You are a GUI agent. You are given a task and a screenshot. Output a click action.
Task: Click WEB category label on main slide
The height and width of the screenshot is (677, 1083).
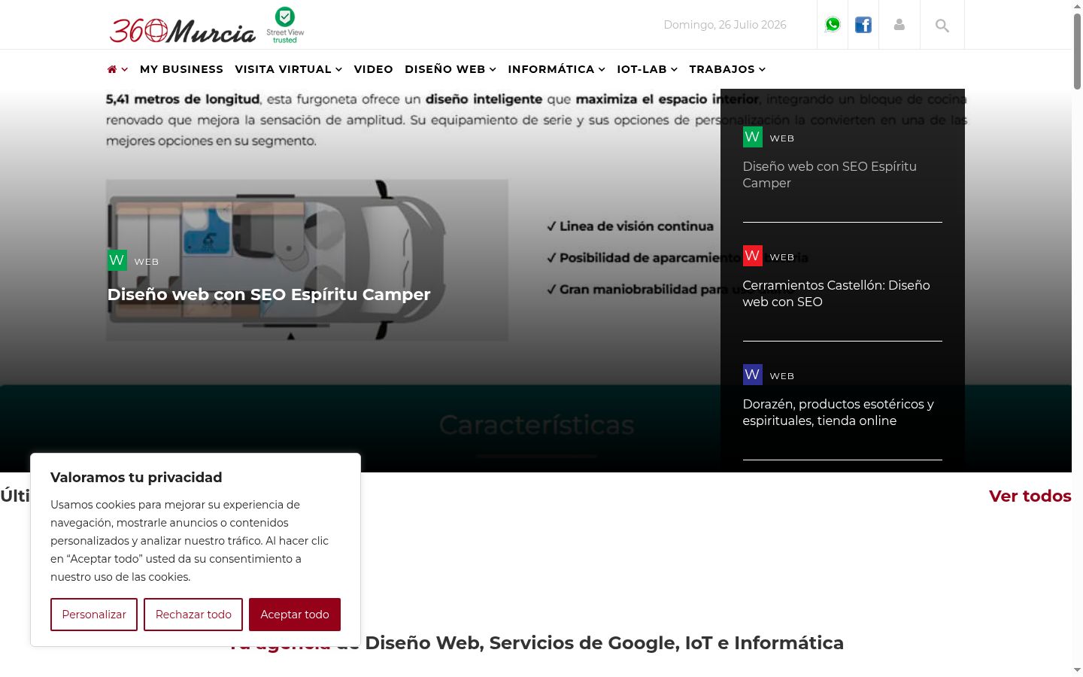click(147, 262)
